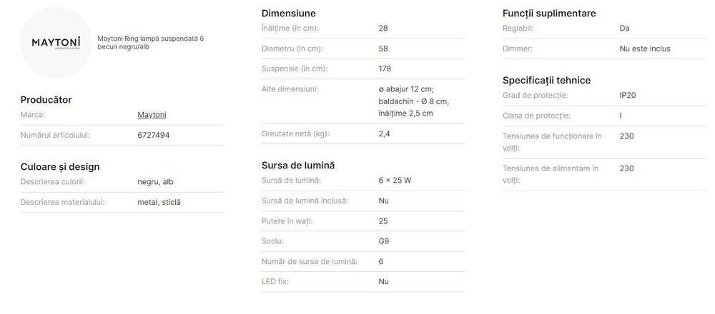Select the protection grade value IP20

coord(628,95)
